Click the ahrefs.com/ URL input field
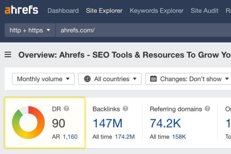231x154 pixels. click(x=143, y=30)
